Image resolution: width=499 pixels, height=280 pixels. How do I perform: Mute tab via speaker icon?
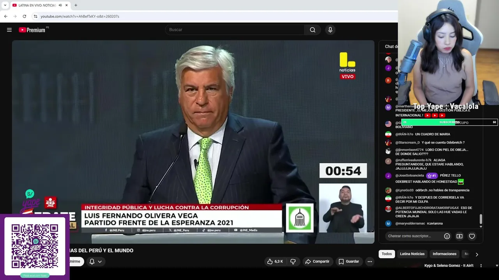[x=60, y=5]
